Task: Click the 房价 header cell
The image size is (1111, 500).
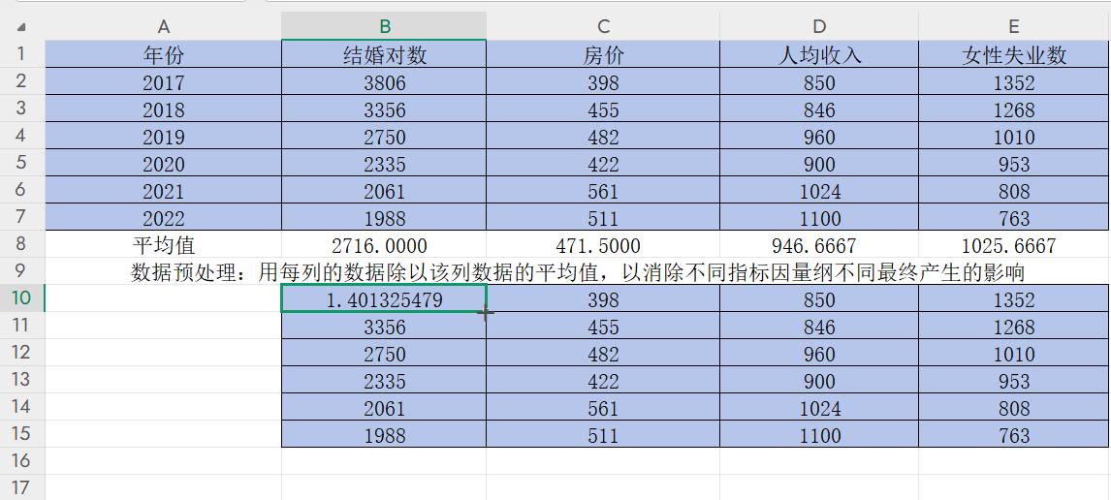Action: [x=603, y=54]
